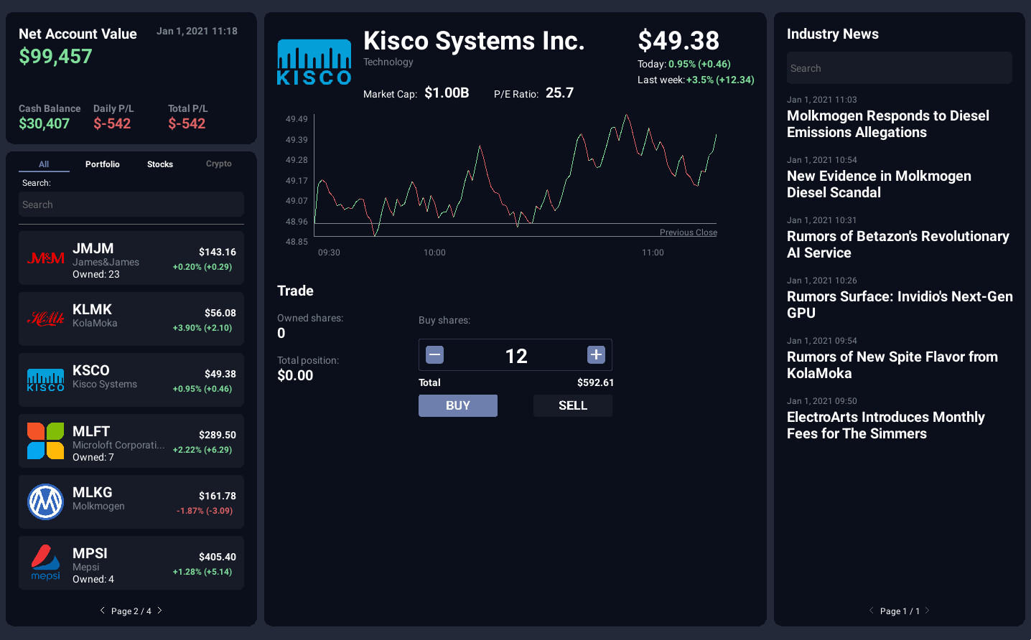Click the plus icon to increase shares
1031x640 pixels.
[595, 354]
